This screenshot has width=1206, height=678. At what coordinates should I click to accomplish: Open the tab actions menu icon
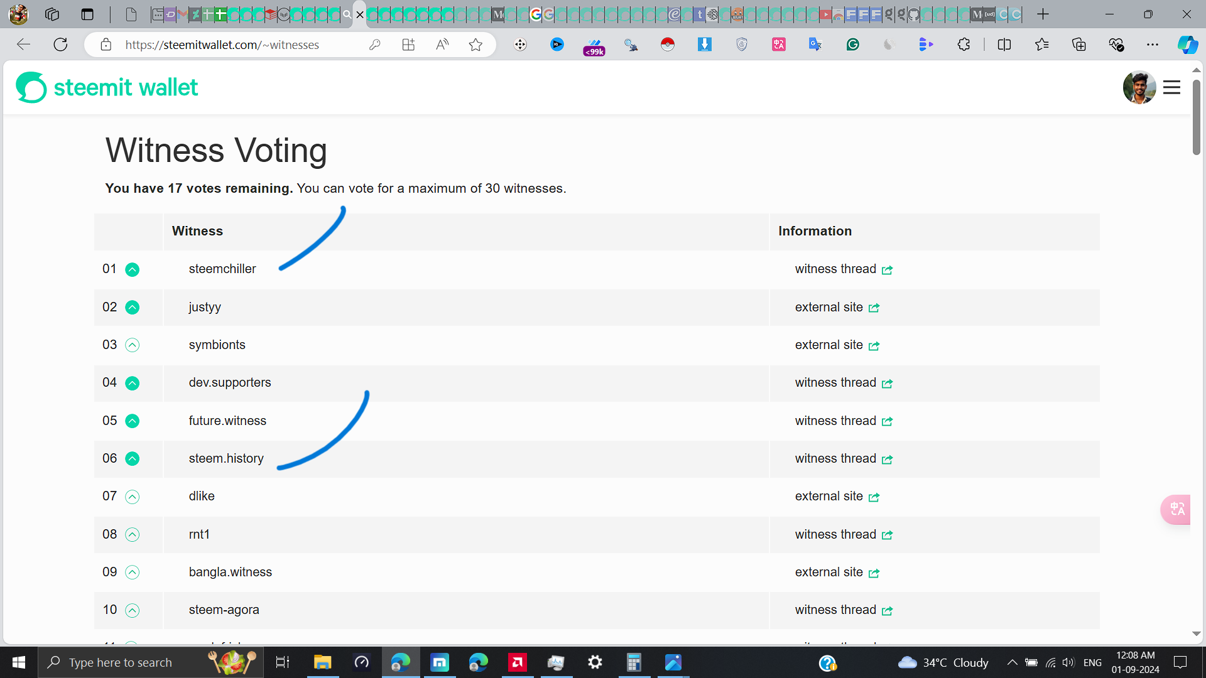87,14
